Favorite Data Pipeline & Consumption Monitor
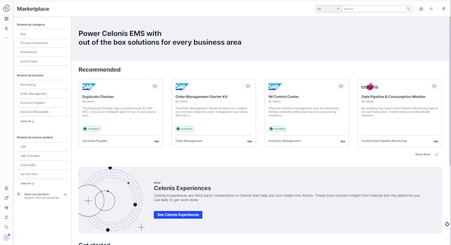The width and height of the screenshot is (451, 245). coord(434,86)
